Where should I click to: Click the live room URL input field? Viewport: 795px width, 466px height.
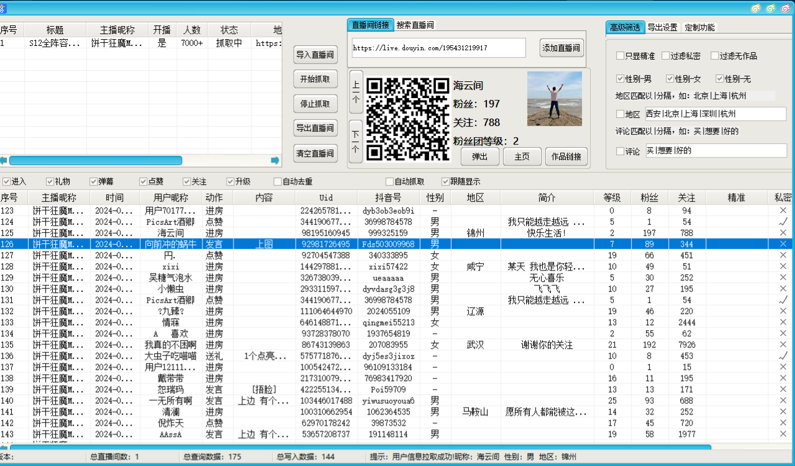coord(438,48)
